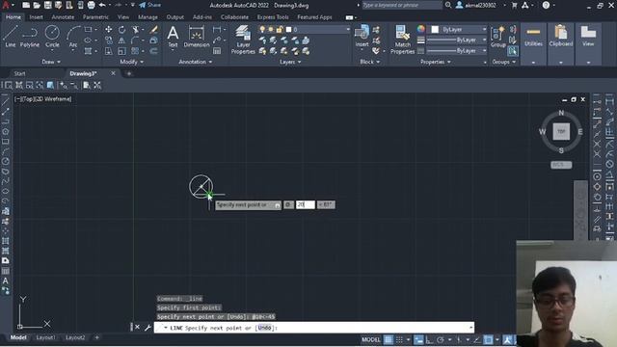The width and height of the screenshot is (617, 347).
Task: Click the Erase tool icon
Action: click(154, 30)
